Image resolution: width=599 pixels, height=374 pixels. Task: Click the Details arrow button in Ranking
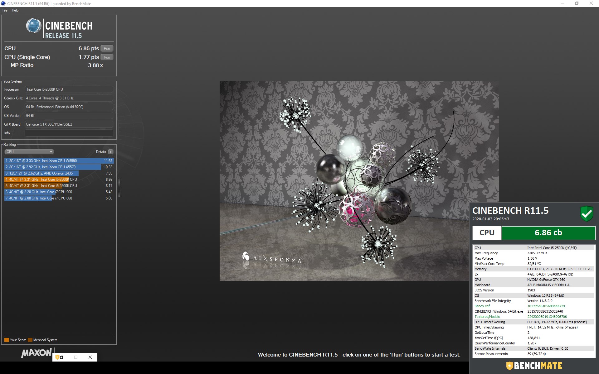pos(111,152)
